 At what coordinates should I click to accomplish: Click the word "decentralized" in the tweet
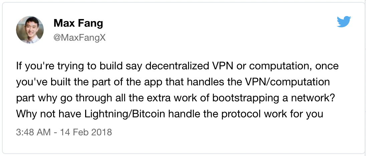(x=177, y=66)
